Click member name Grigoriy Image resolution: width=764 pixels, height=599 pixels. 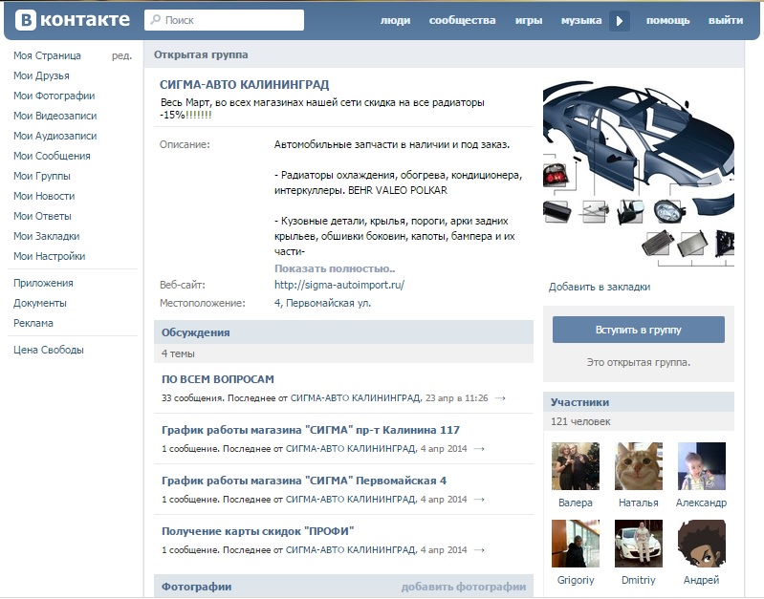[576, 580]
